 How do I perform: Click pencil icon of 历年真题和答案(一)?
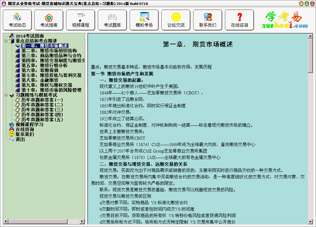(18, 100)
